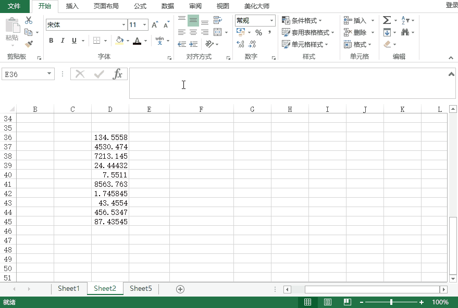Click the zoom slider handle
Screen dimensions: 458x308
click(391, 302)
